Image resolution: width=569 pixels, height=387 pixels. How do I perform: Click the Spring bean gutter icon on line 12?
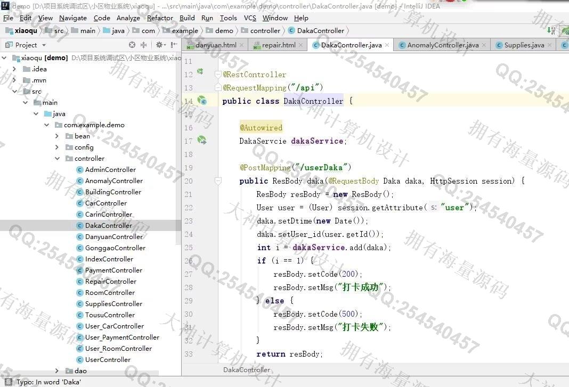[200, 71]
